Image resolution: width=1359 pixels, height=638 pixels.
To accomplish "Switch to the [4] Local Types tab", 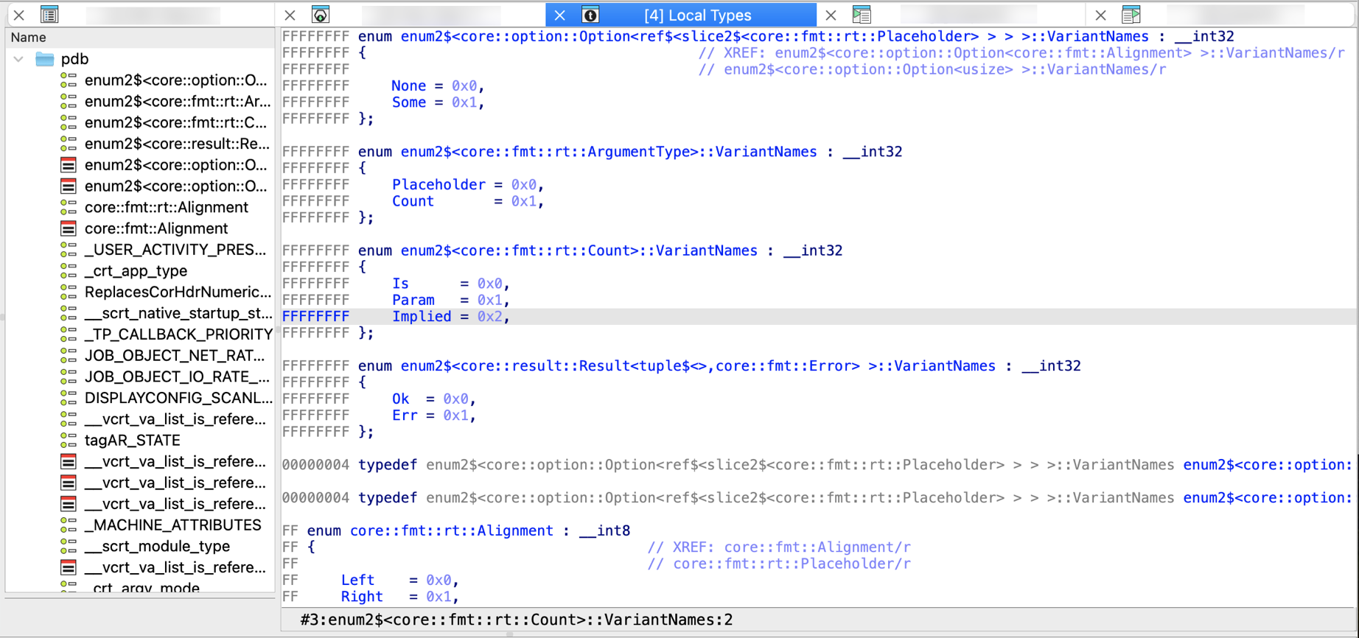I will pos(696,15).
